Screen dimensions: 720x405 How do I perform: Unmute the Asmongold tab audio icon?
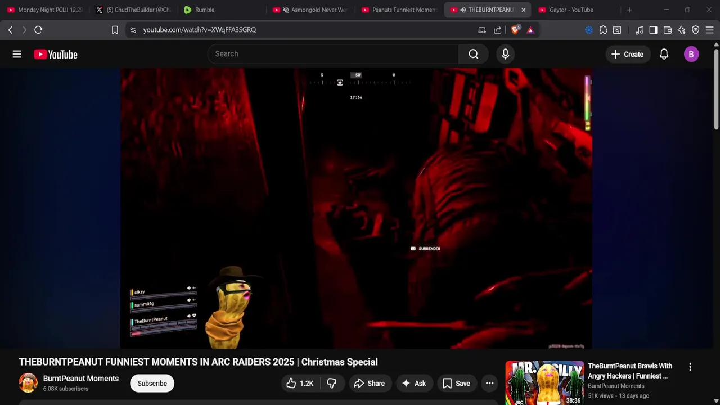pyautogui.click(x=286, y=10)
